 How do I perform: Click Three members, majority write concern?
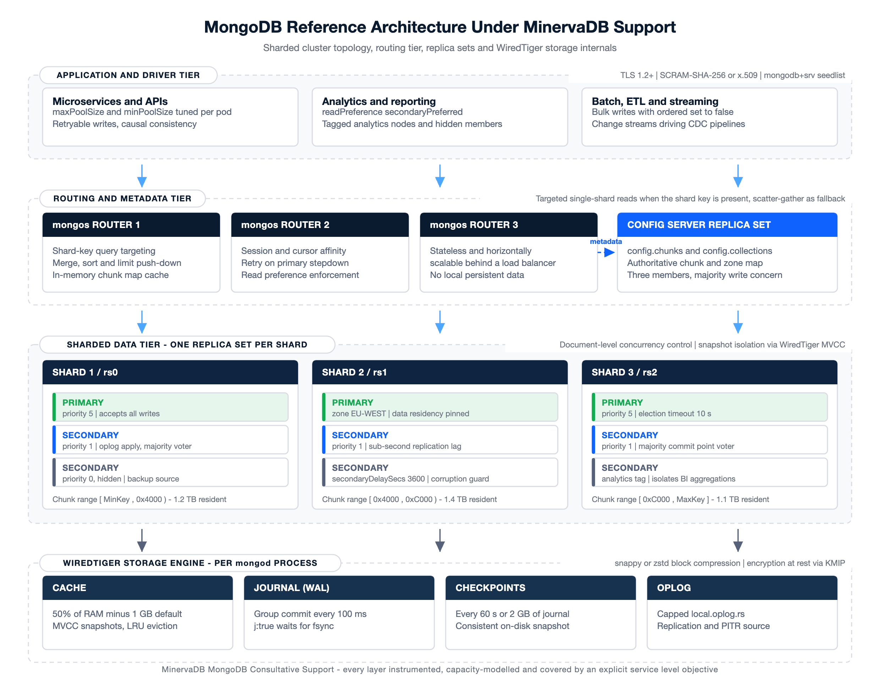[x=704, y=275]
